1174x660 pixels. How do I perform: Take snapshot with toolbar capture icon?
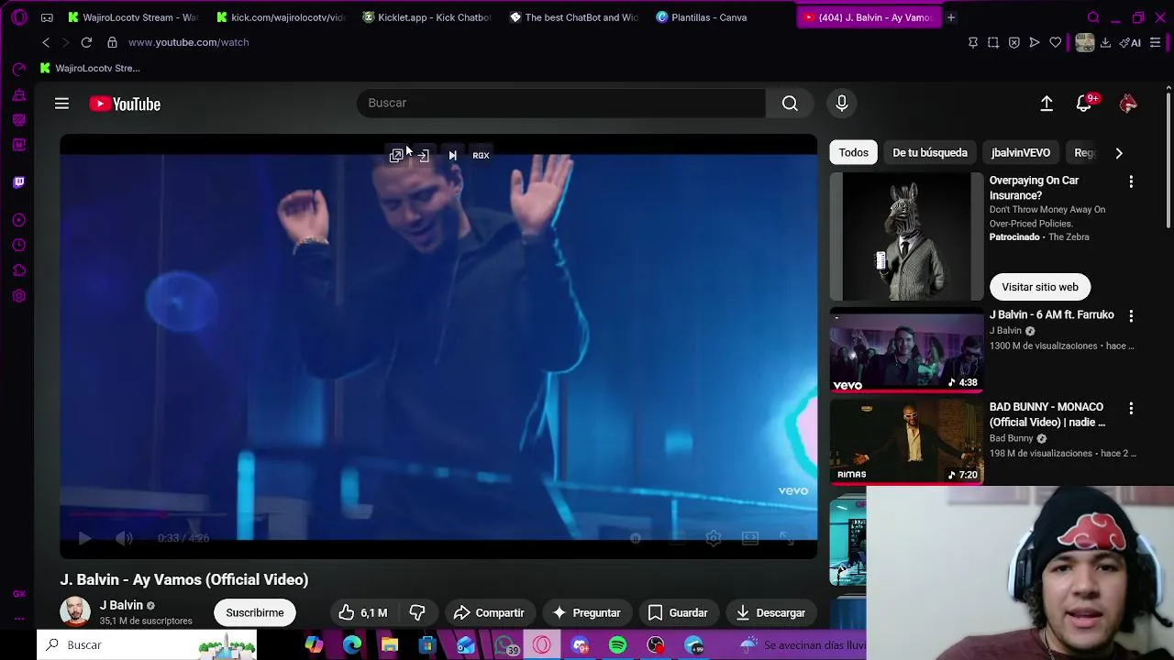coord(993,42)
